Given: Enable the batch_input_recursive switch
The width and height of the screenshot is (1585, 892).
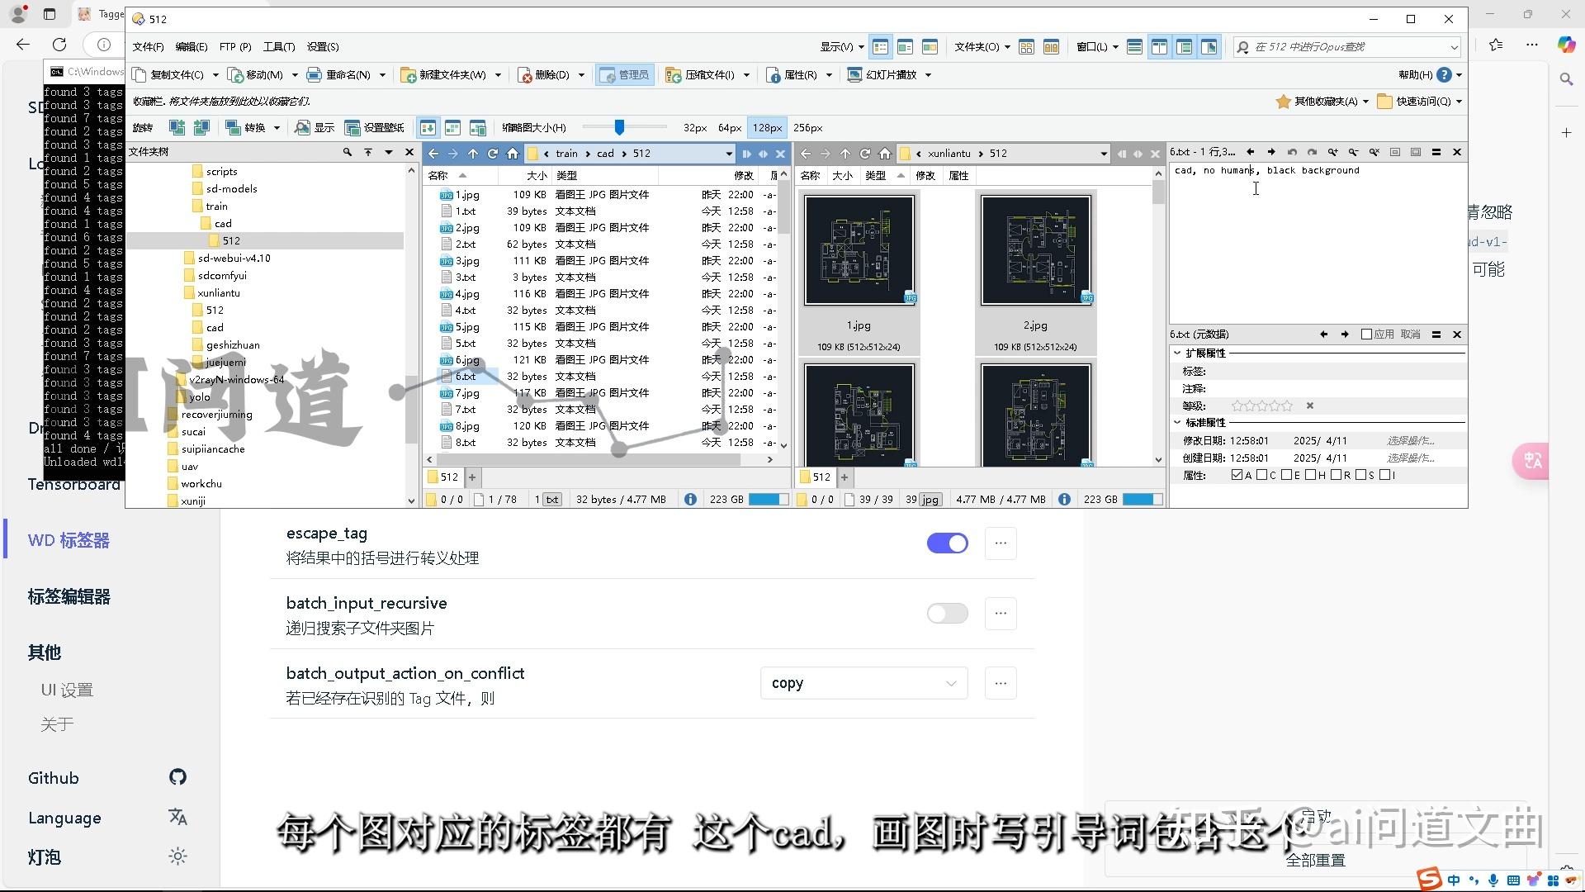Looking at the screenshot, I should 947,614.
